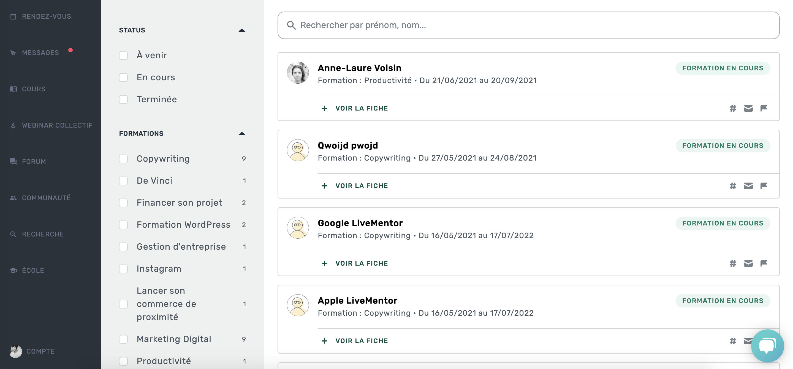This screenshot has width=793, height=369.
Task: Tick the Marketing Digital checkbox
Action: (x=123, y=339)
